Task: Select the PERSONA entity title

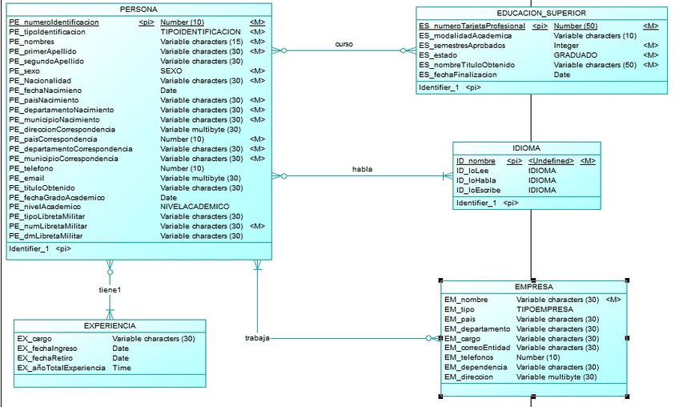Action: pos(138,9)
